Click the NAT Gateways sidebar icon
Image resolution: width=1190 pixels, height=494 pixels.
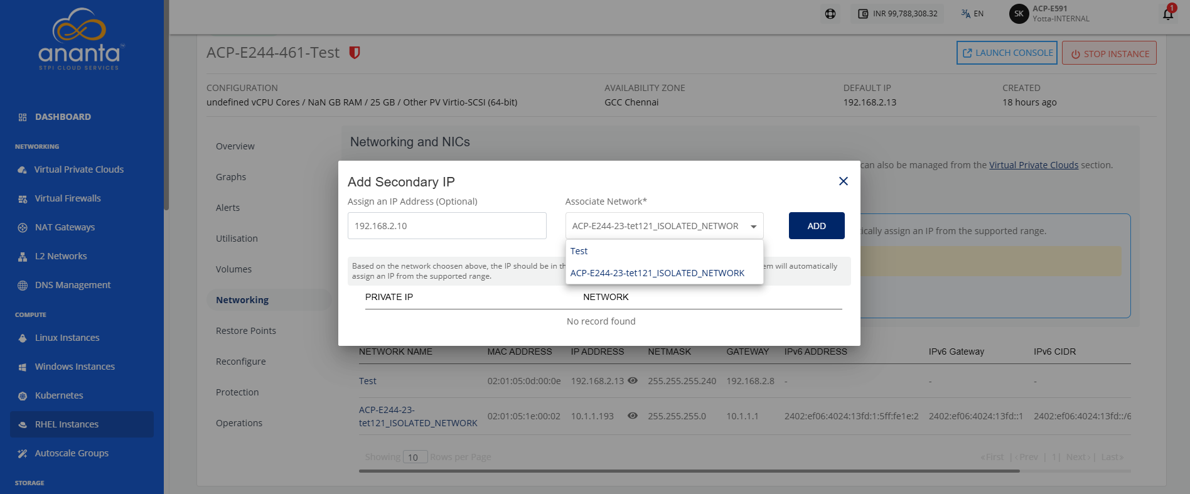click(x=23, y=228)
